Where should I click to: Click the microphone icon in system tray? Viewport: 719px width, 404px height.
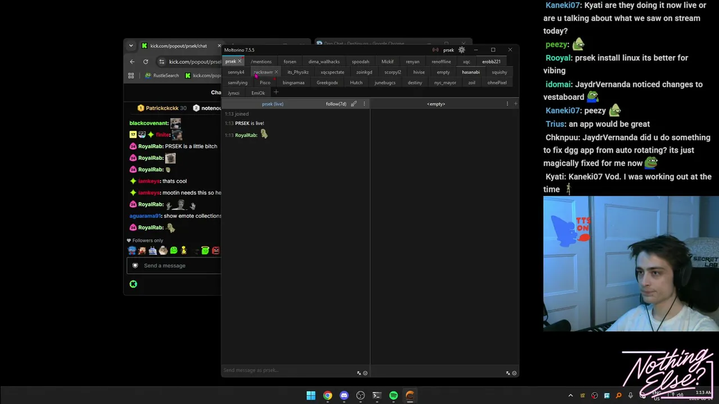(x=631, y=396)
